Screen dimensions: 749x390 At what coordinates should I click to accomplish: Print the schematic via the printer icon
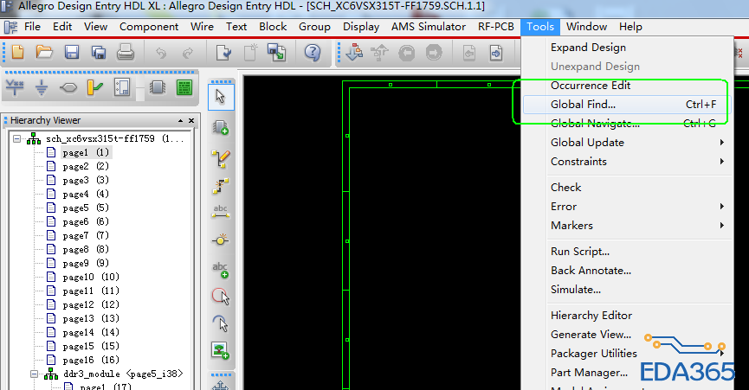coord(126,52)
